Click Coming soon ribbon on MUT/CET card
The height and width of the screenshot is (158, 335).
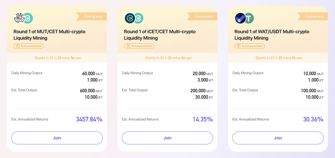(x=92, y=16)
